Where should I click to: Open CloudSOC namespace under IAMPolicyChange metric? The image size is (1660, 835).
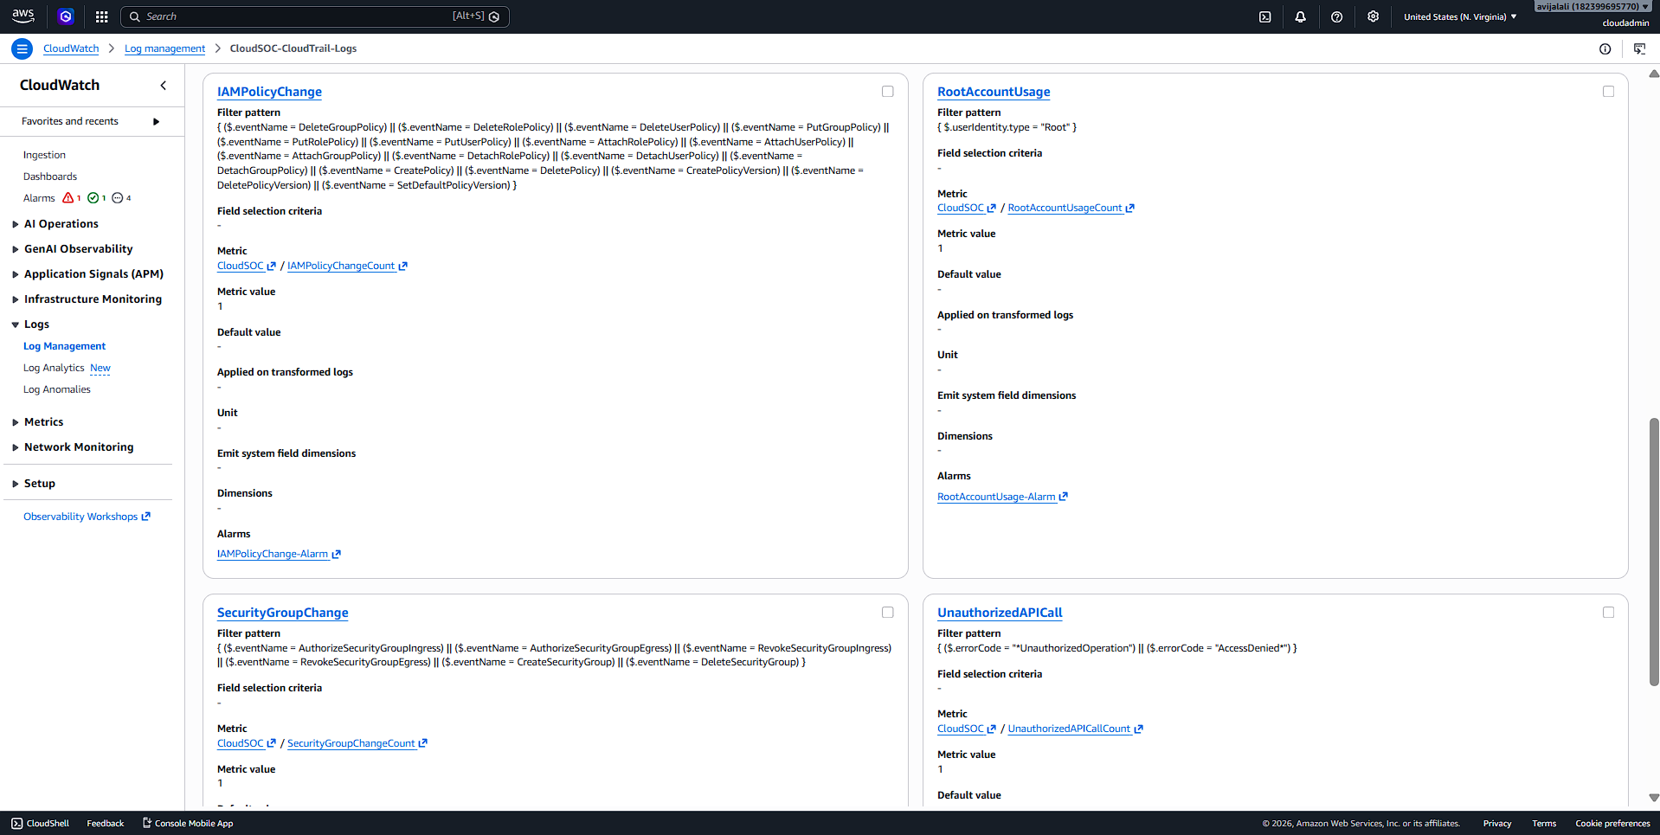point(246,266)
